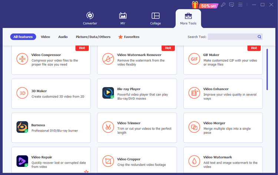
Task: Click the 'Video Merger' title text
Action: tap(214, 123)
